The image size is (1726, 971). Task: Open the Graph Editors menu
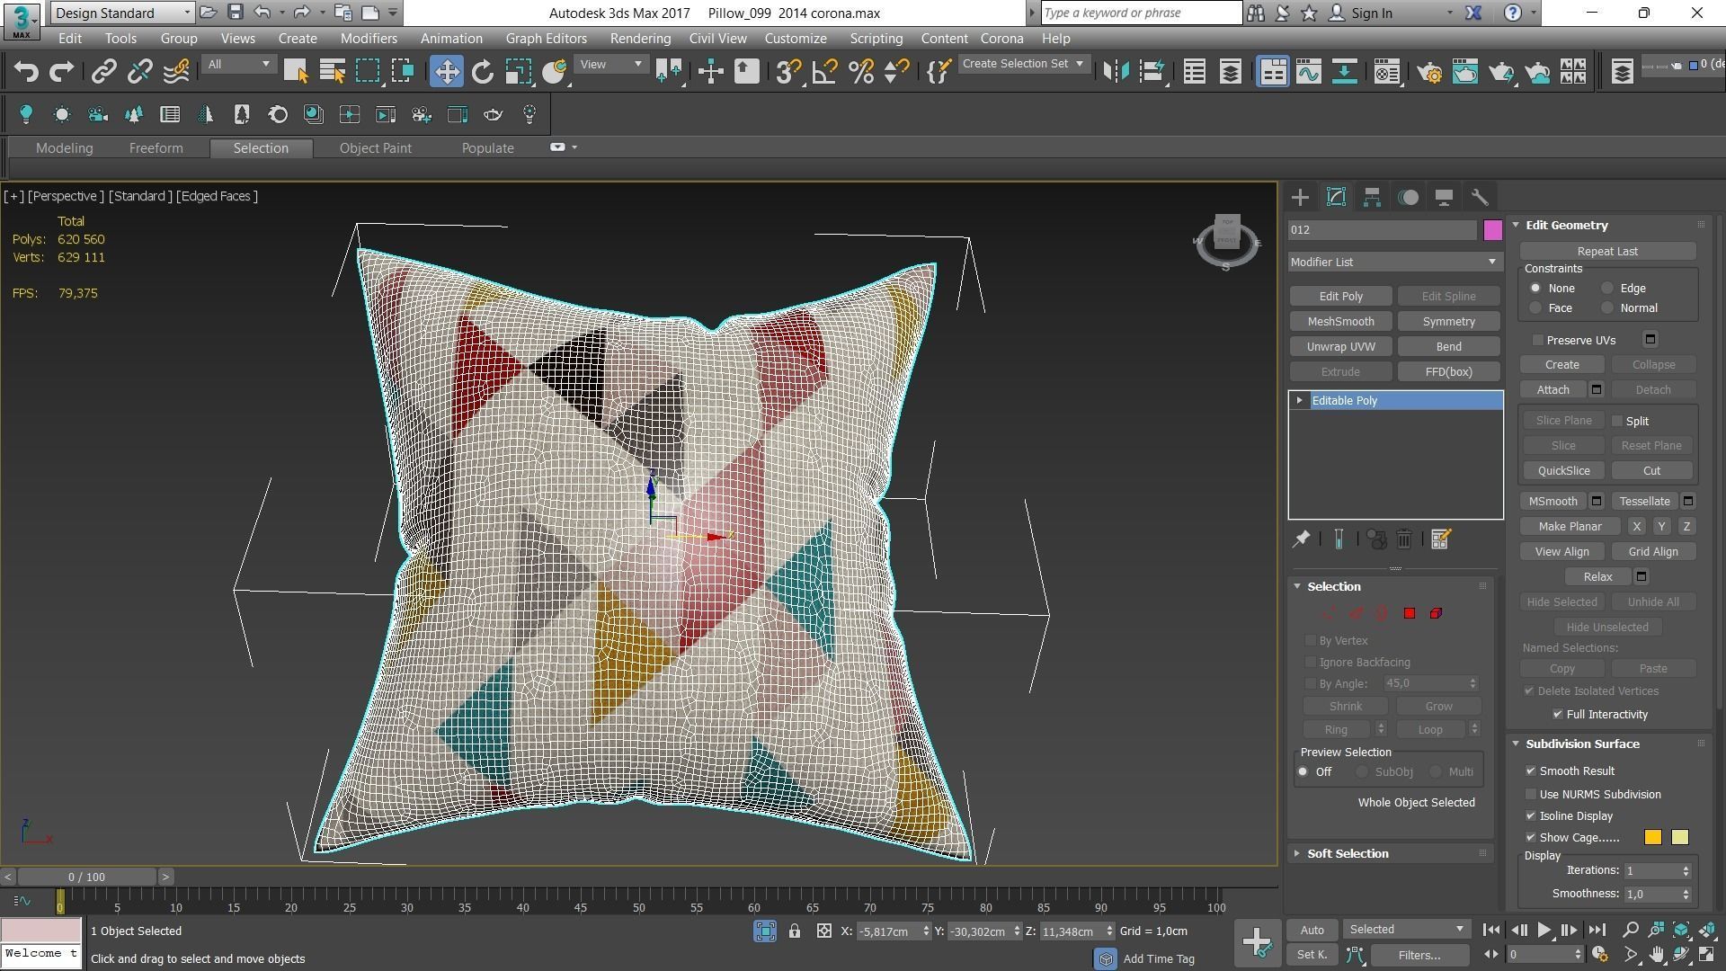tap(546, 39)
